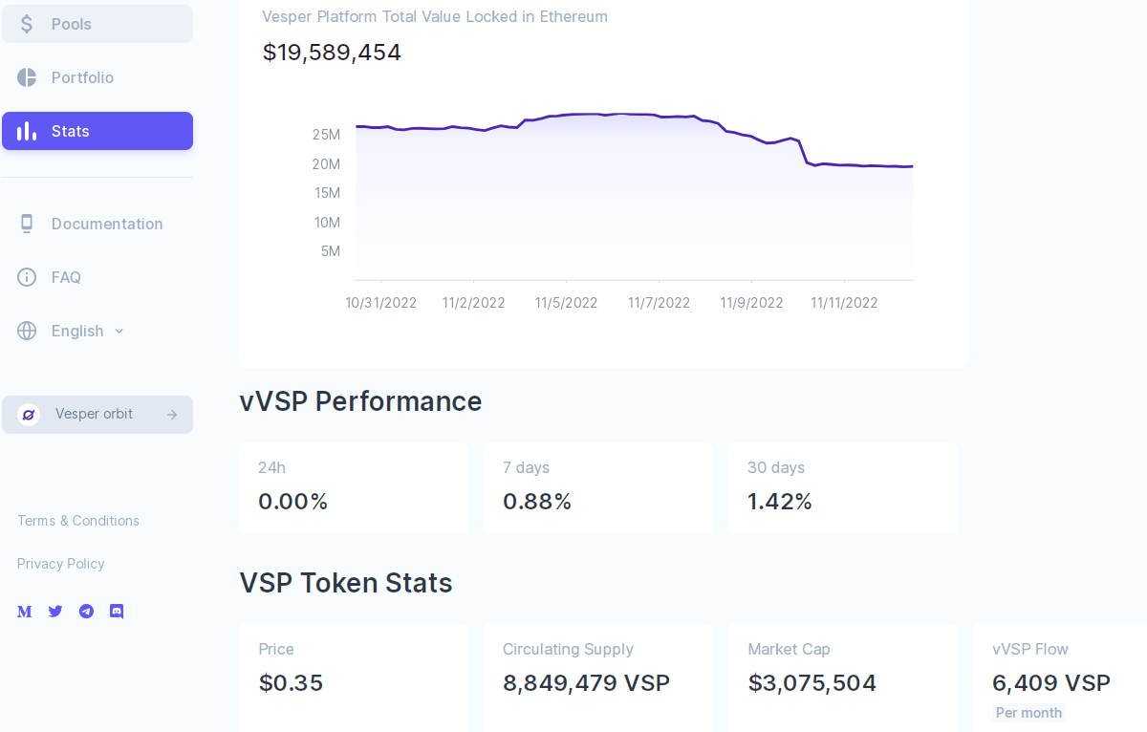1147x732 pixels.
Task: Click the FAQ info circle icon
Action: tap(27, 277)
